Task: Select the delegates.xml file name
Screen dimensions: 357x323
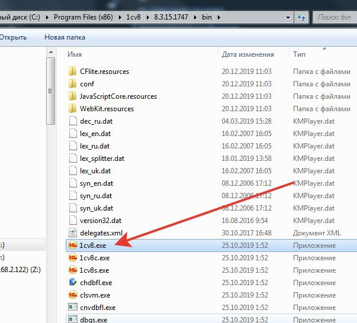Action: (101, 233)
